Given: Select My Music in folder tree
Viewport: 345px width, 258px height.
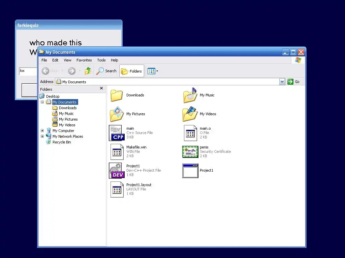Looking at the screenshot, I should point(66,114).
